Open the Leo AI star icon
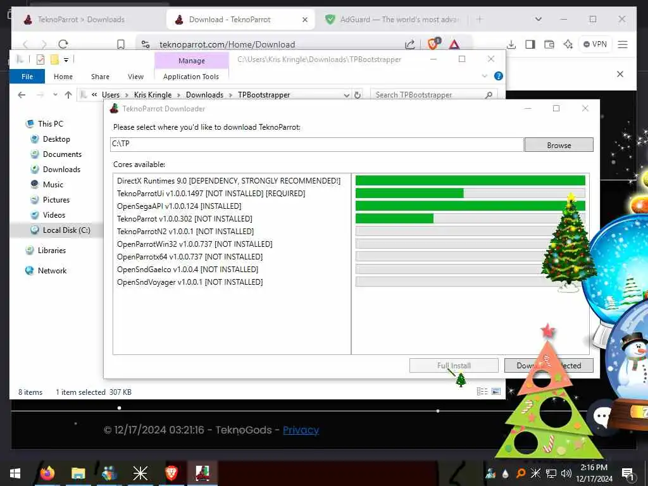 coord(568,44)
